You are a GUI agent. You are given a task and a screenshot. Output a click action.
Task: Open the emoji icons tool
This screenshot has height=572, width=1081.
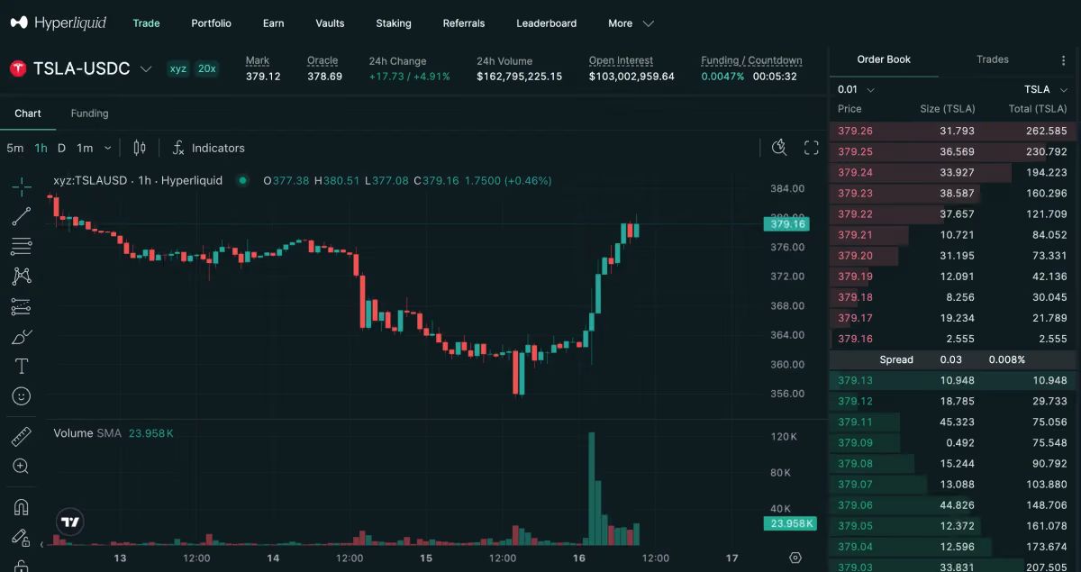pyautogui.click(x=22, y=396)
